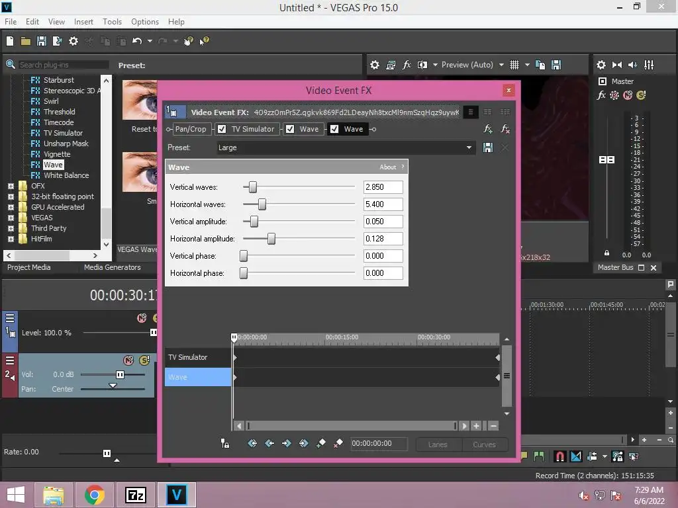This screenshot has width=678, height=508.
Task: Switch to Media Generators tab
Action: 112,267
